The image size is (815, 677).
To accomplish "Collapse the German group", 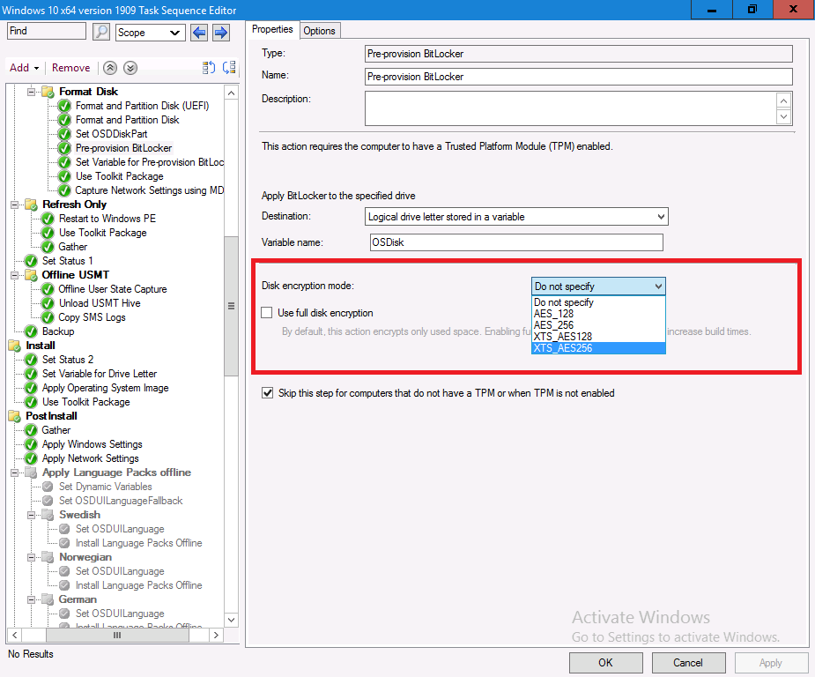I will (x=31, y=599).
